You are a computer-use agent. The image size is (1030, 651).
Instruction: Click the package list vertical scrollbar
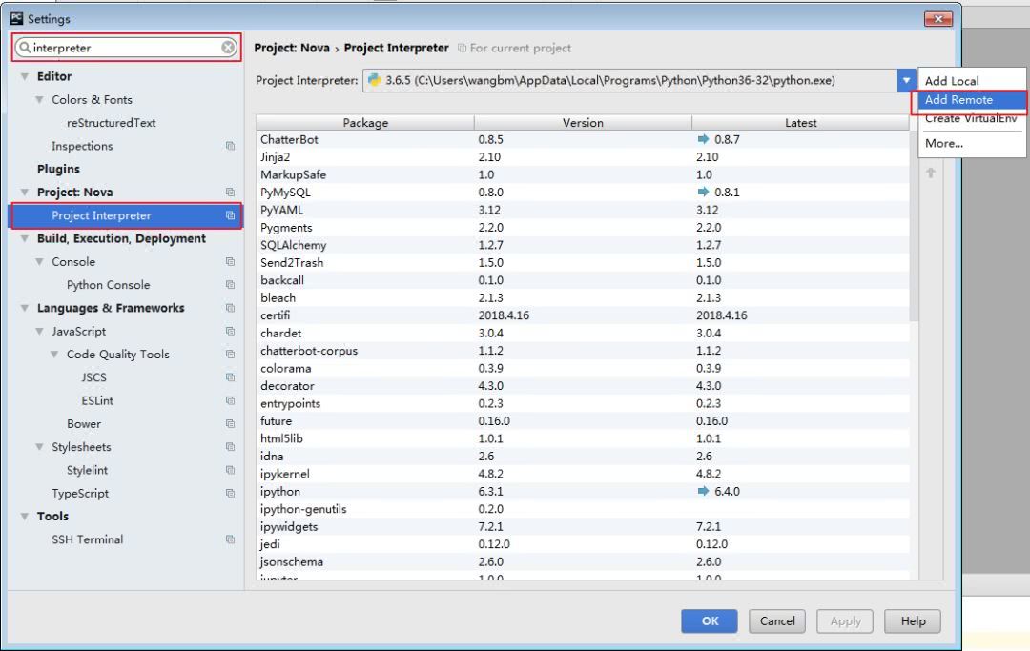[914, 225]
